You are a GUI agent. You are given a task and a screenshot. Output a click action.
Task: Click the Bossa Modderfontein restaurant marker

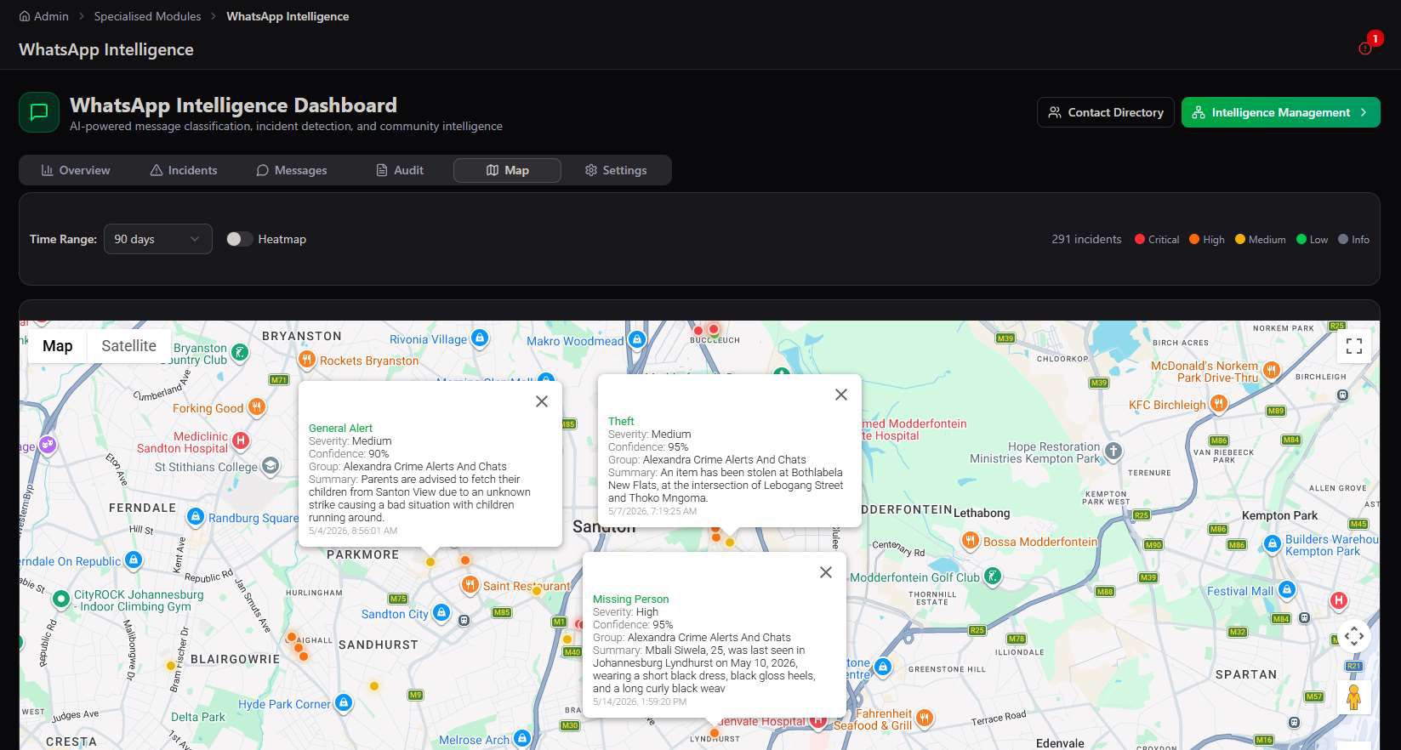pyautogui.click(x=970, y=541)
